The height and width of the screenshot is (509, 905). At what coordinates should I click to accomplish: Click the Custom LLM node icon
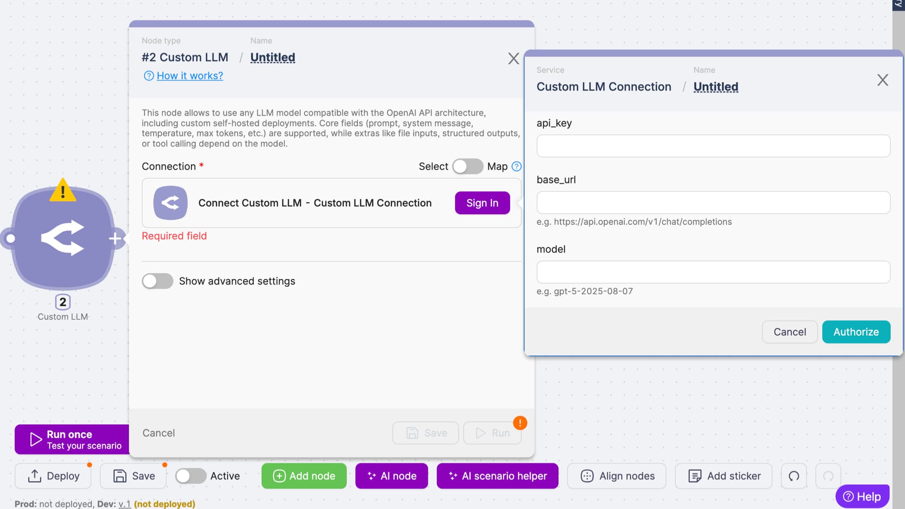[x=63, y=238]
